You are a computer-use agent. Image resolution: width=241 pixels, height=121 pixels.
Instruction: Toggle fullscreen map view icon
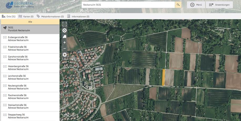[64, 24]
